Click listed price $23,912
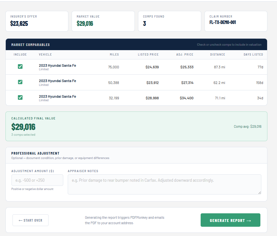277x236 pixels. [152, 83]
